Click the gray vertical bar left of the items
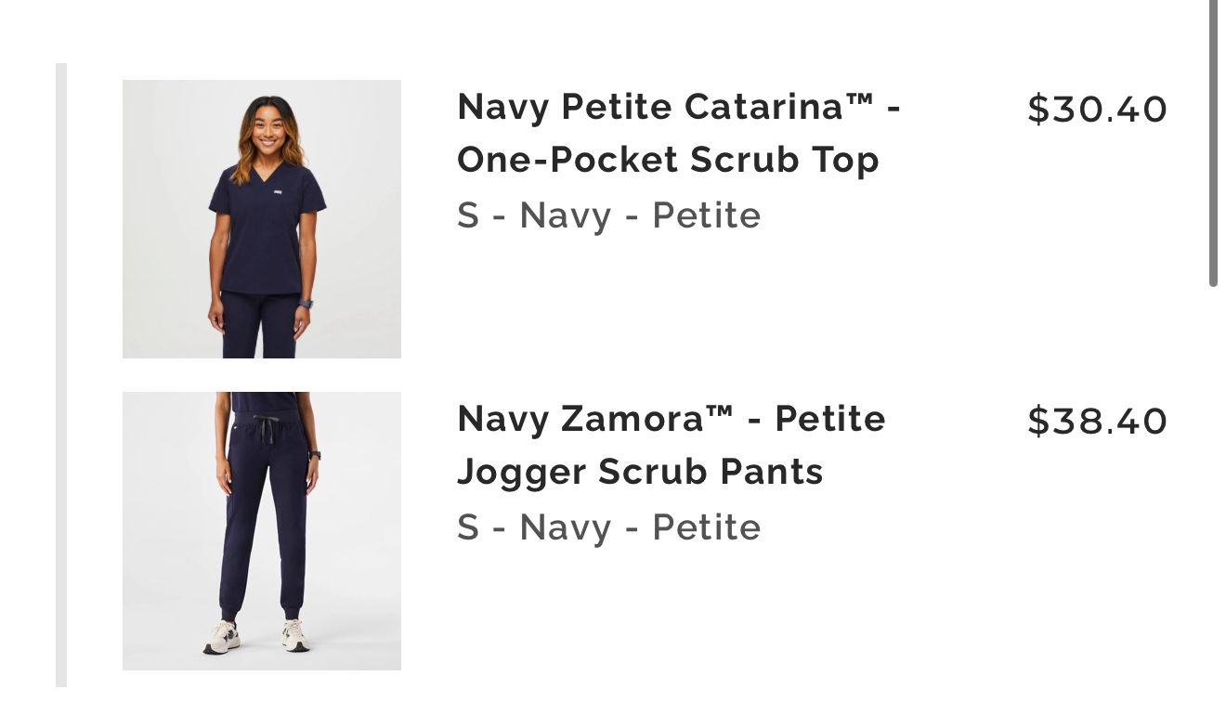The image size is (1226, 728). coord(61,371)
